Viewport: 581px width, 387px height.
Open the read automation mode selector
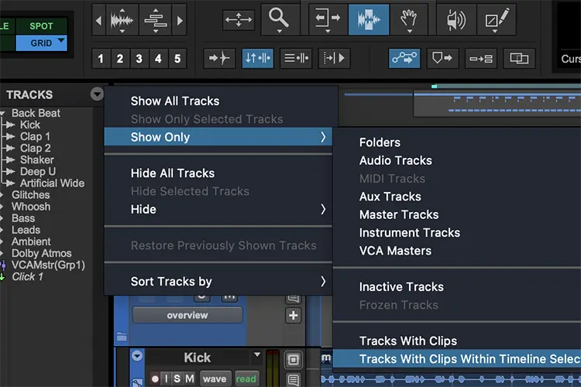pos(246,378)
